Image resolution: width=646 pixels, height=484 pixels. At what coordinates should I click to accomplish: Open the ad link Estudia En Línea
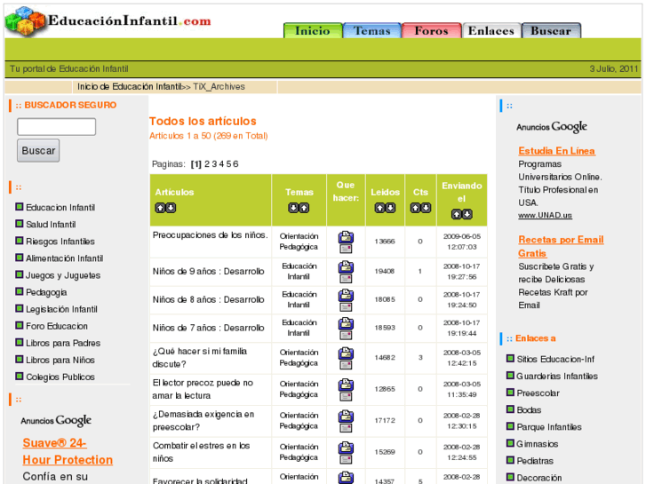pos(556,151)
